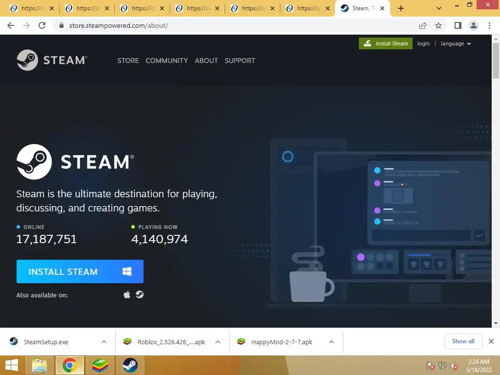500x375 pixels.
Task: Open the STORE menu
Action: coord(128,61)
